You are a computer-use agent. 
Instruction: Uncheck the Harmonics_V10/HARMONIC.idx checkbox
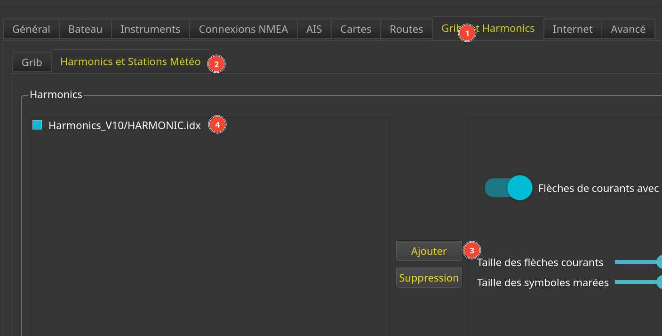point(37,125)
